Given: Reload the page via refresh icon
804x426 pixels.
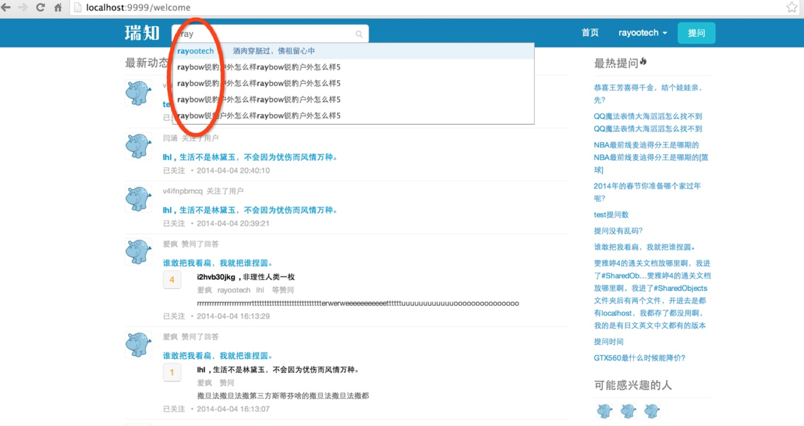Looking at the screenshot, I should [x=40, y=7].
